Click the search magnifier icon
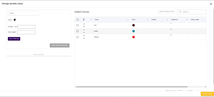The image size is (214, 97). click(180, 12)
